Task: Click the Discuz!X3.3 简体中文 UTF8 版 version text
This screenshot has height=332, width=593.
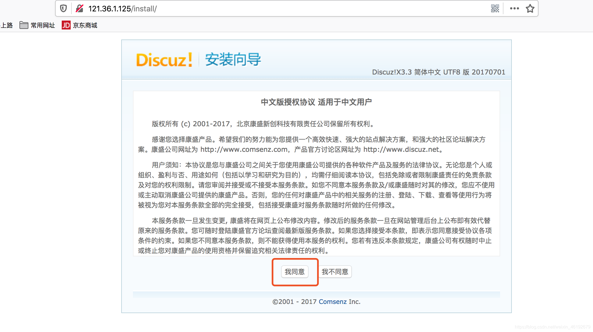Action: click(439, 72)
